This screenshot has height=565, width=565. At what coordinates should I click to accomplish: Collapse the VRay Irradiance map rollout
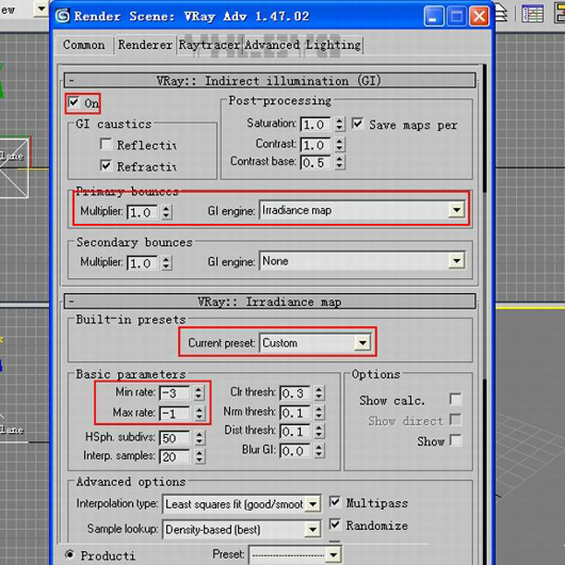click(x=269, y=302)
